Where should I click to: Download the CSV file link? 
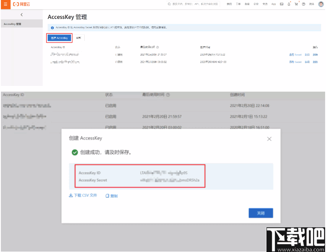pos(83,195)
